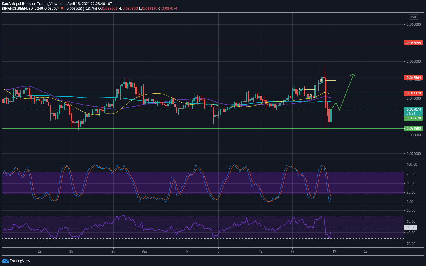Click the RSI 50.00 level label
The width and height of the screenshot is (426, 266).
(410, 227)
